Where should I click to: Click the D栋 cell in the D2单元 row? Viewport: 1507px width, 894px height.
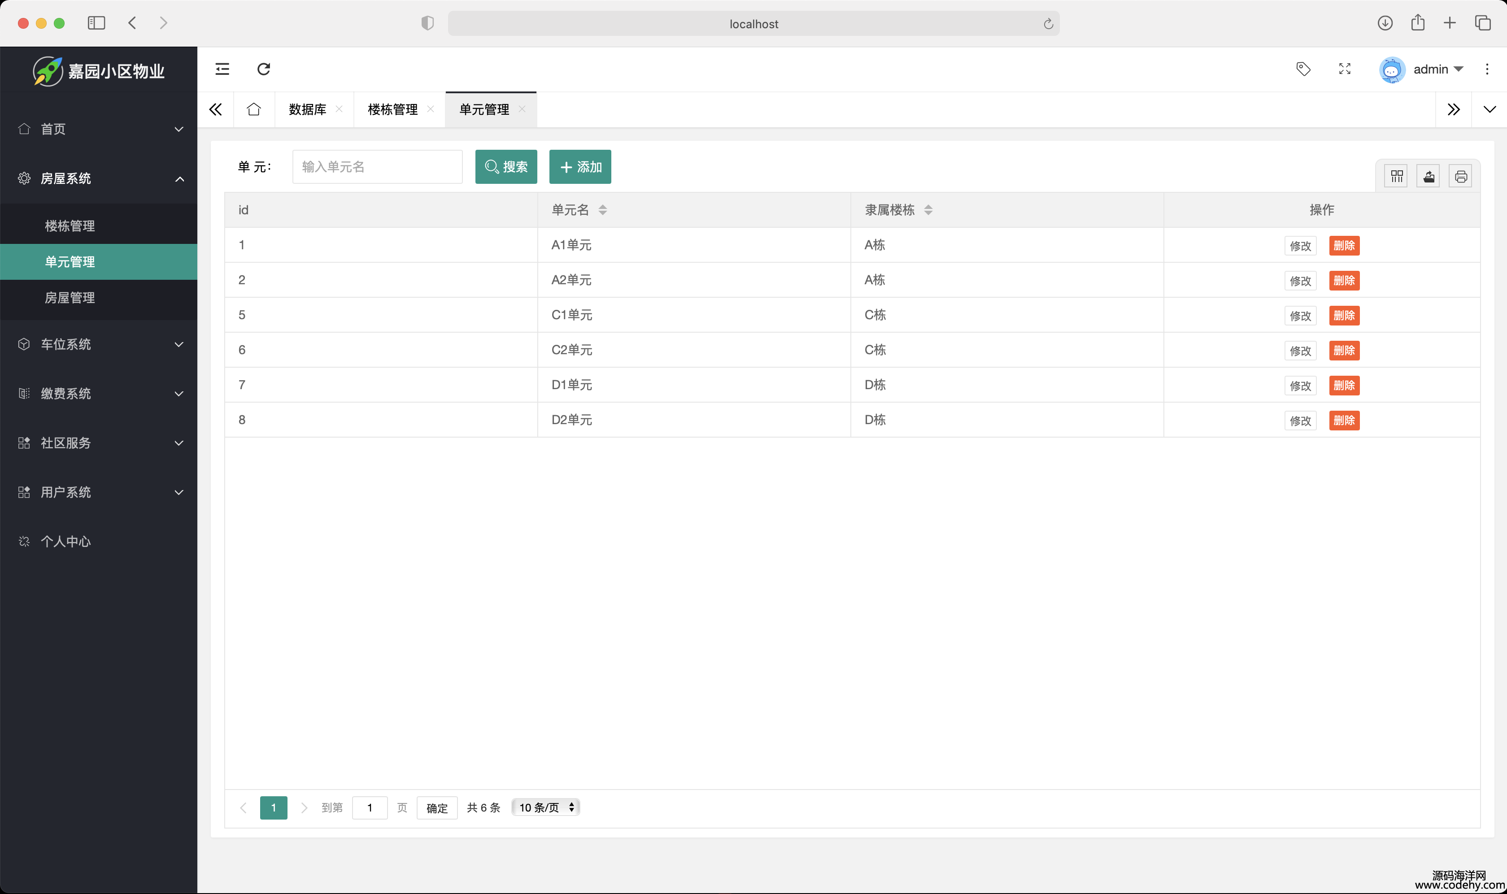tap(1006, 420)
